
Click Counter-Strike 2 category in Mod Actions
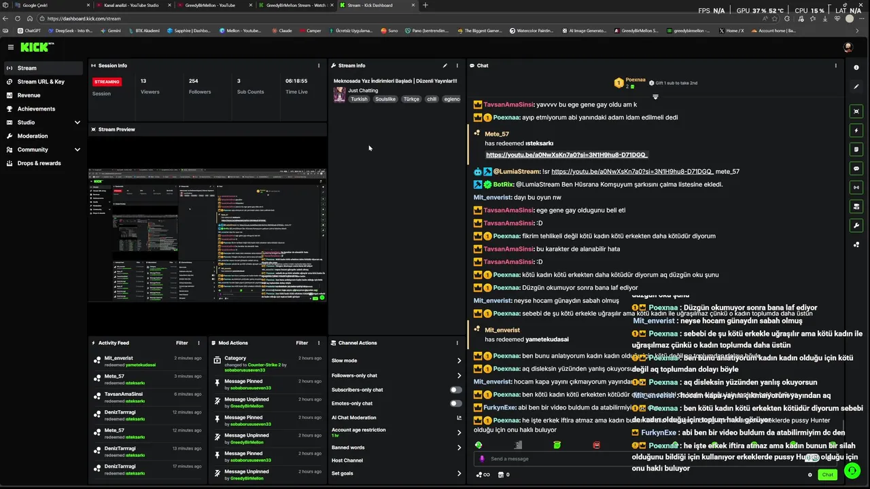[x=264, y=365]
